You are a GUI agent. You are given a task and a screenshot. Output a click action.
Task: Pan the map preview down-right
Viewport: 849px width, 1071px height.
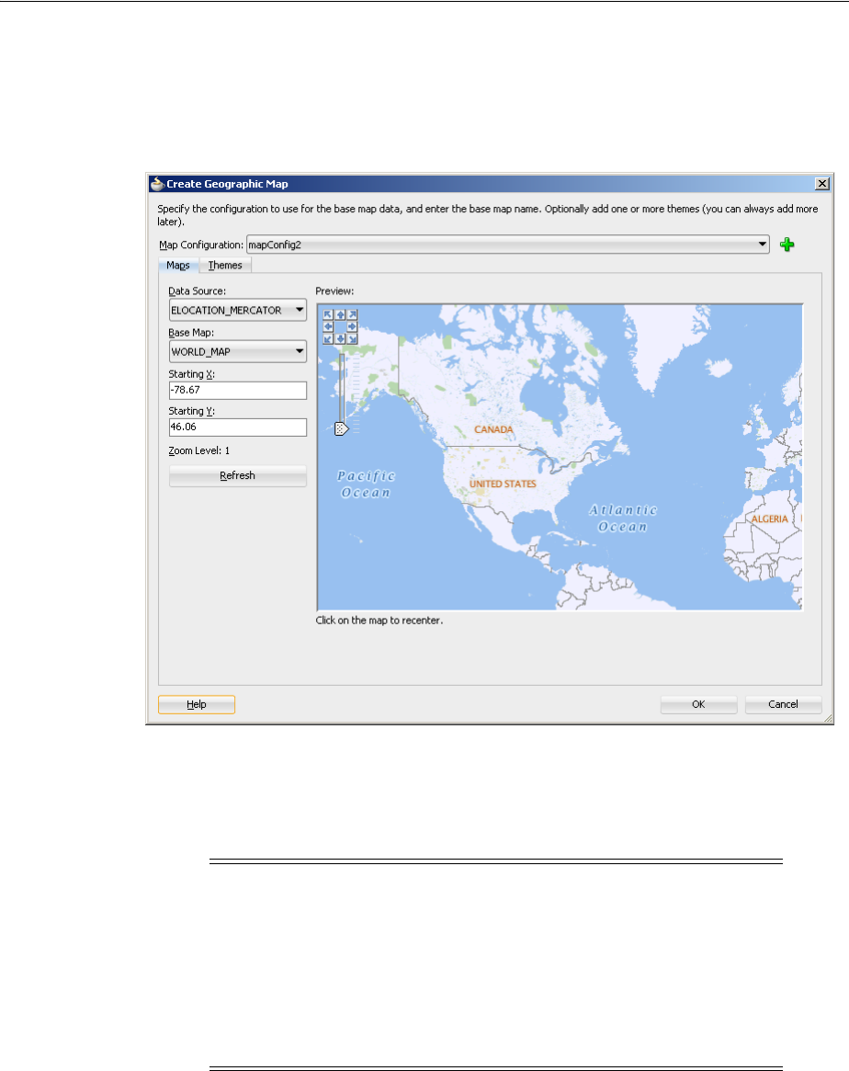click(x=352, y=339)
